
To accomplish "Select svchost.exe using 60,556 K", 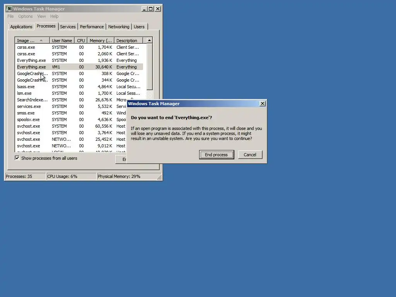I will point(71,126).
